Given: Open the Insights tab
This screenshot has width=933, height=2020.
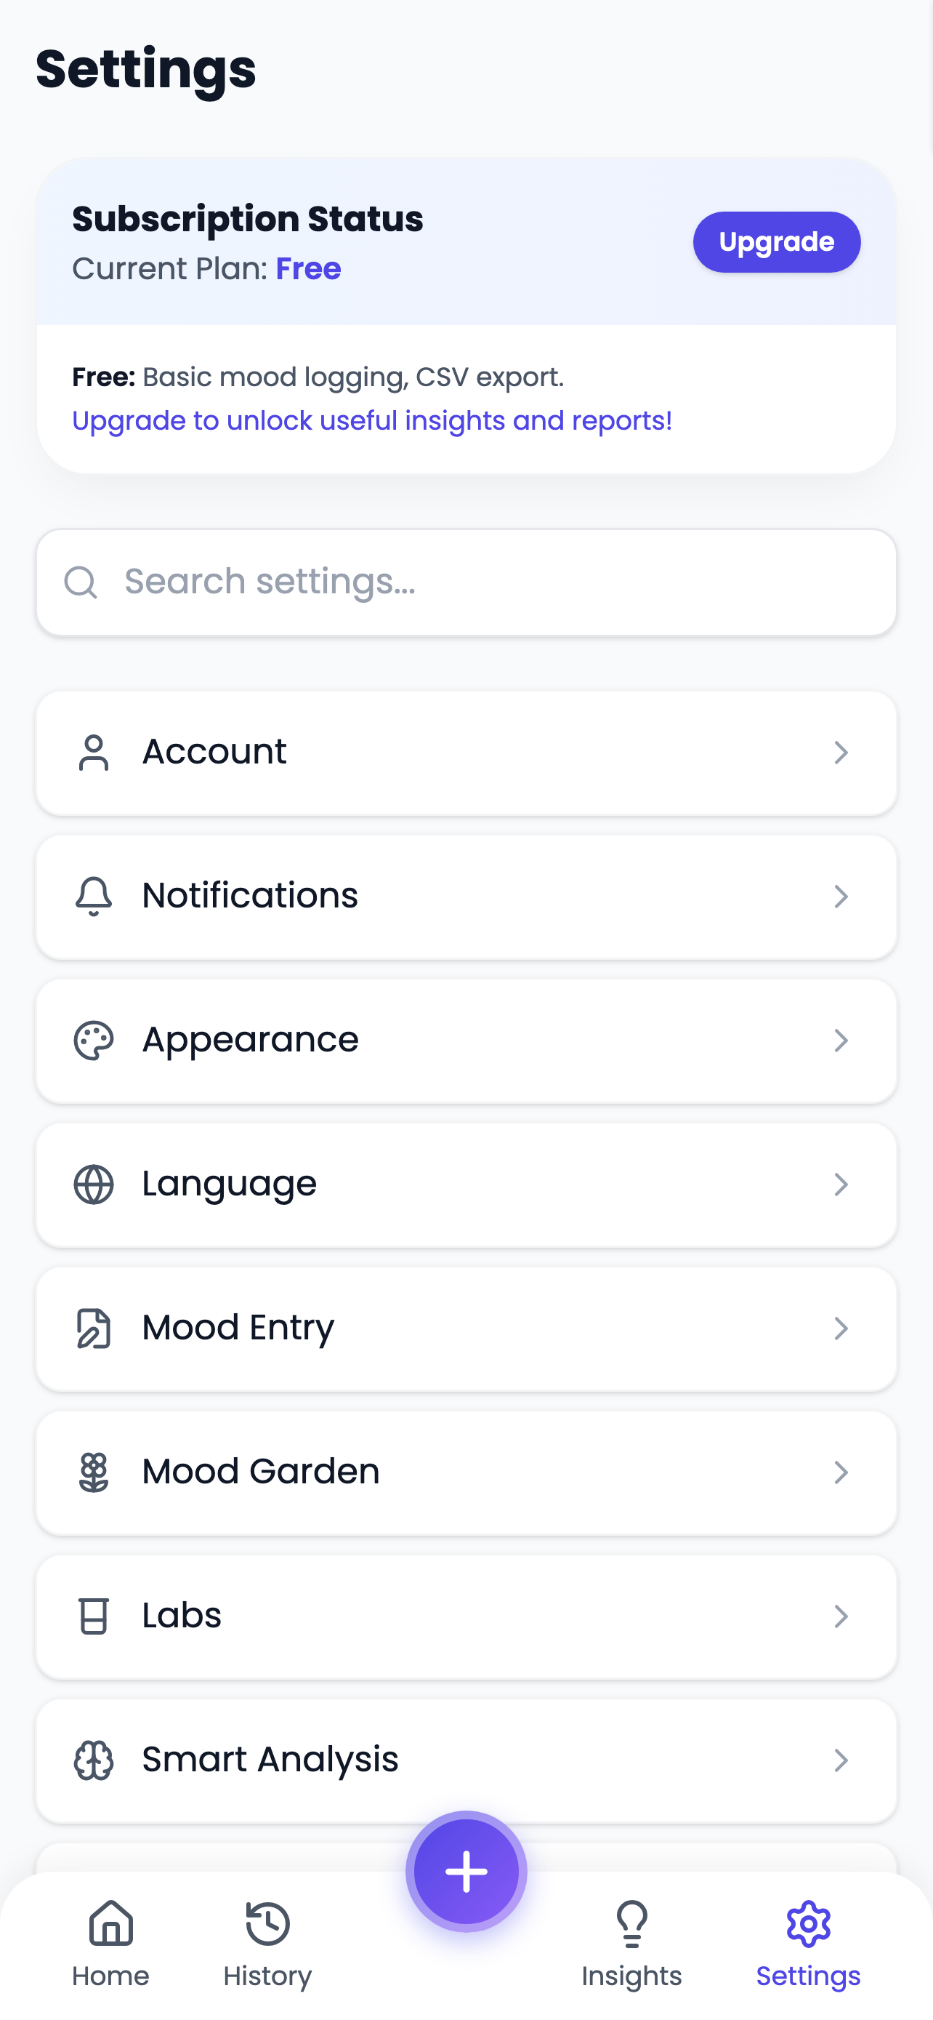Looking at the screenshot, I should point(631,1944).
